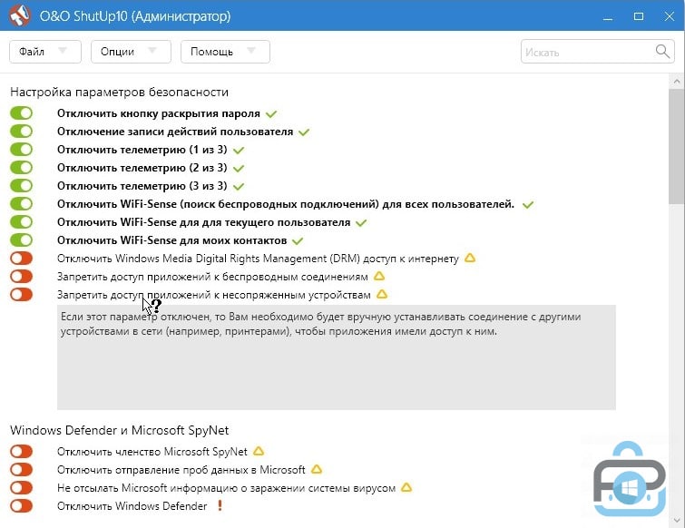
Task: Click label Отключить Windows Media DRM
Action: 258,259
